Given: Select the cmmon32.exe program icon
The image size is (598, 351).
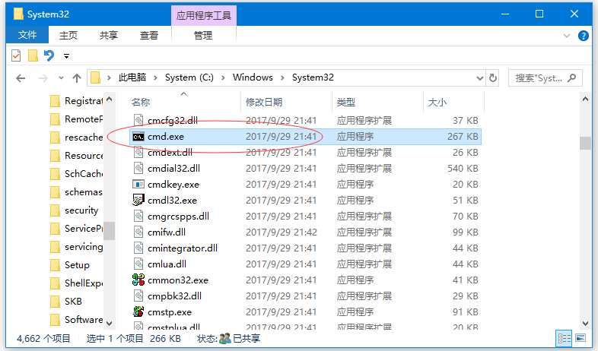Looking at the screenshot, I should 138,280.
